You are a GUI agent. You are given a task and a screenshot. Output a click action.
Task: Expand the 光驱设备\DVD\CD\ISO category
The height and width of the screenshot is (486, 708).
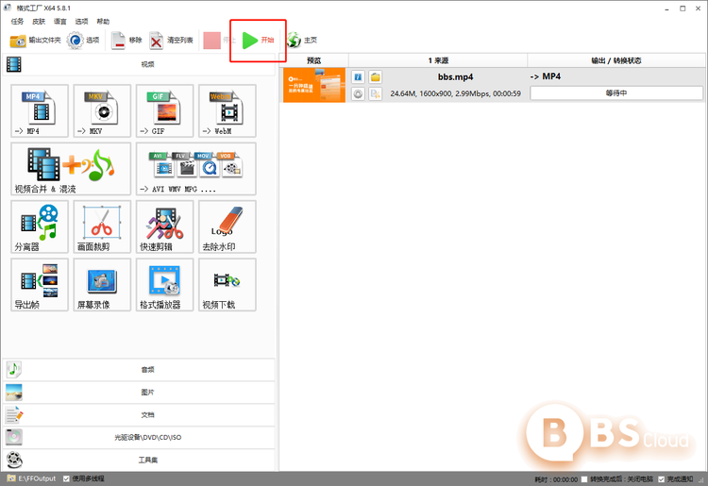click(x=139, y=437)
